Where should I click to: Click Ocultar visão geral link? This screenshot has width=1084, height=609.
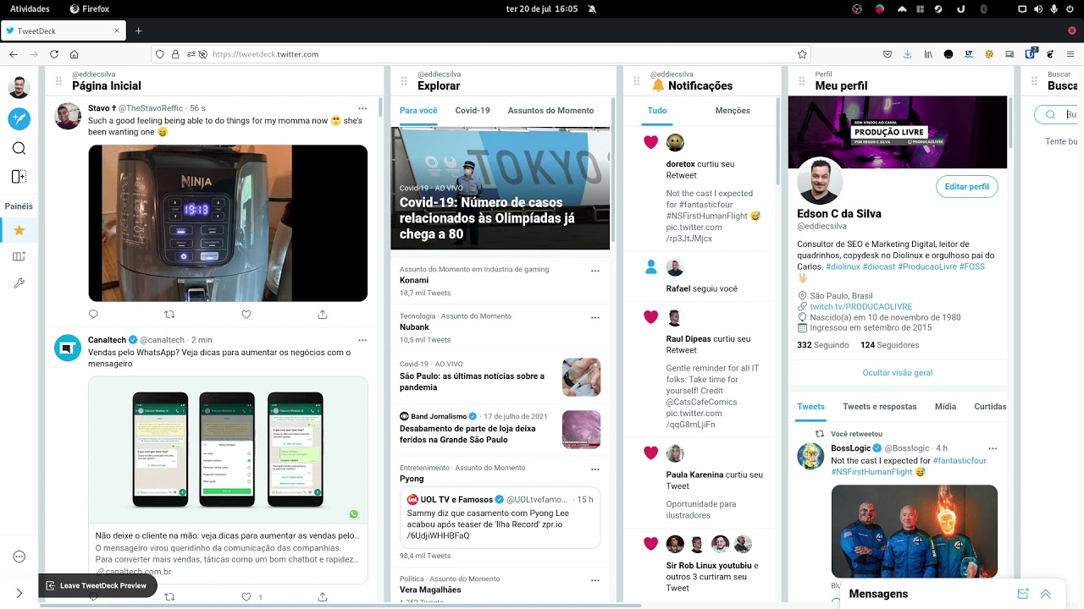(898, 373)
